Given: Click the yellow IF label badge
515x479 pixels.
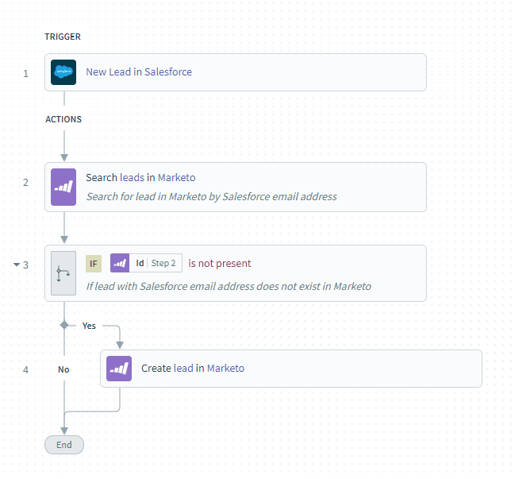Looking at the screenshot, I should [x=94, y=264].
